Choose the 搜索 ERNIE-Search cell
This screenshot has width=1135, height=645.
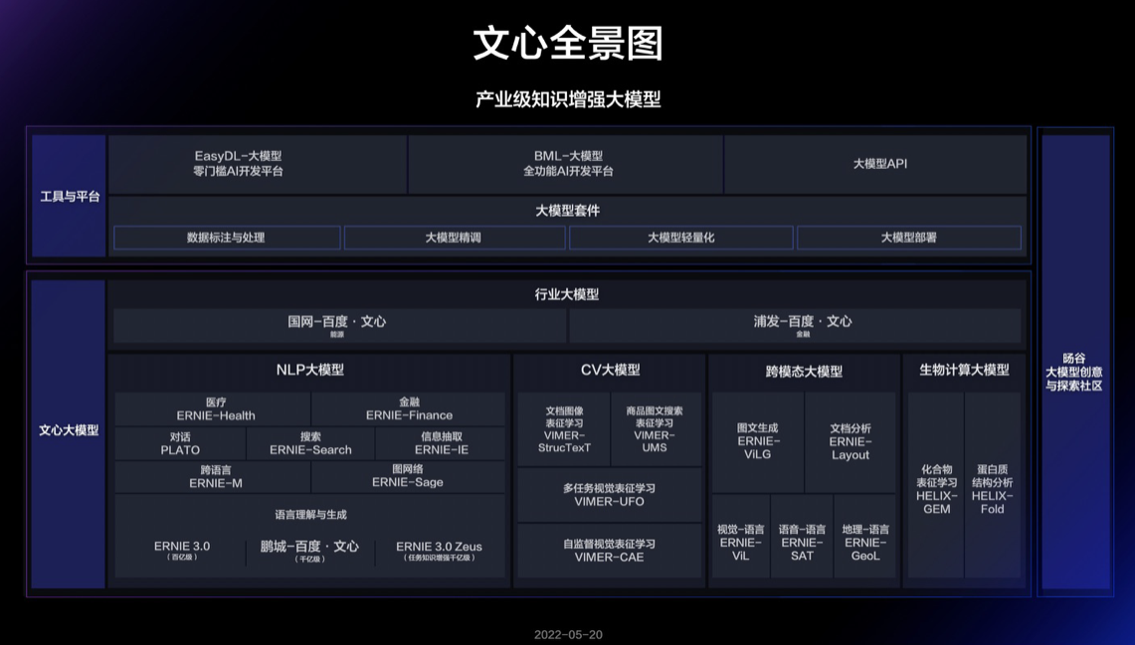(310, 443)
